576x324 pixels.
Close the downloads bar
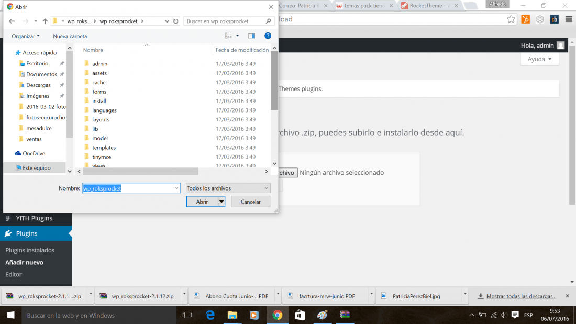click(x=567, y=296)
